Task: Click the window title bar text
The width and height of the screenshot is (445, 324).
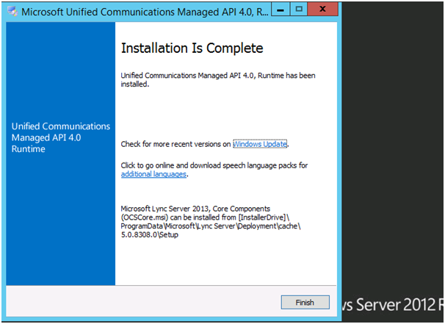Action: click(145, 12)
